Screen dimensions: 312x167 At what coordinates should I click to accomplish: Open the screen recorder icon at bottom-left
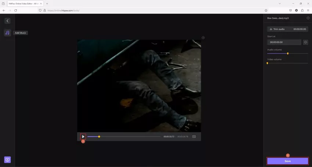pos(7,160)
